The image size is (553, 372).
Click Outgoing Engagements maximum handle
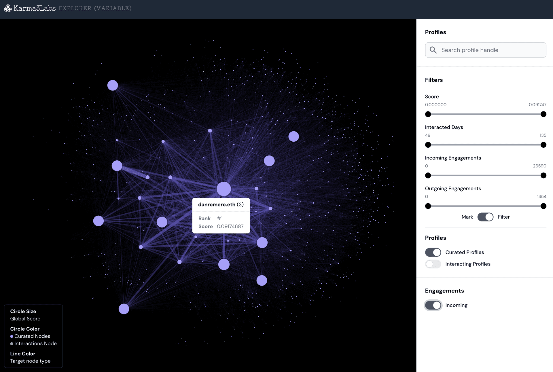(x=543, y=206)
